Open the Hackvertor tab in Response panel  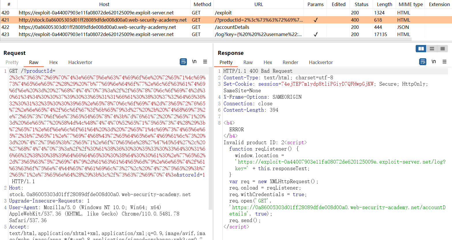(x=321, y=62)
